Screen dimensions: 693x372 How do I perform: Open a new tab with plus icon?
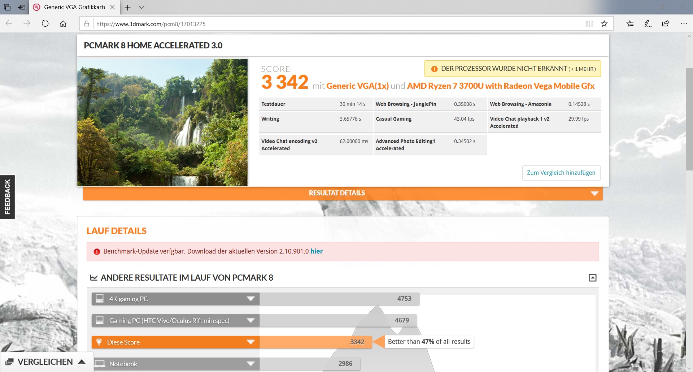(x=127, y=7)
